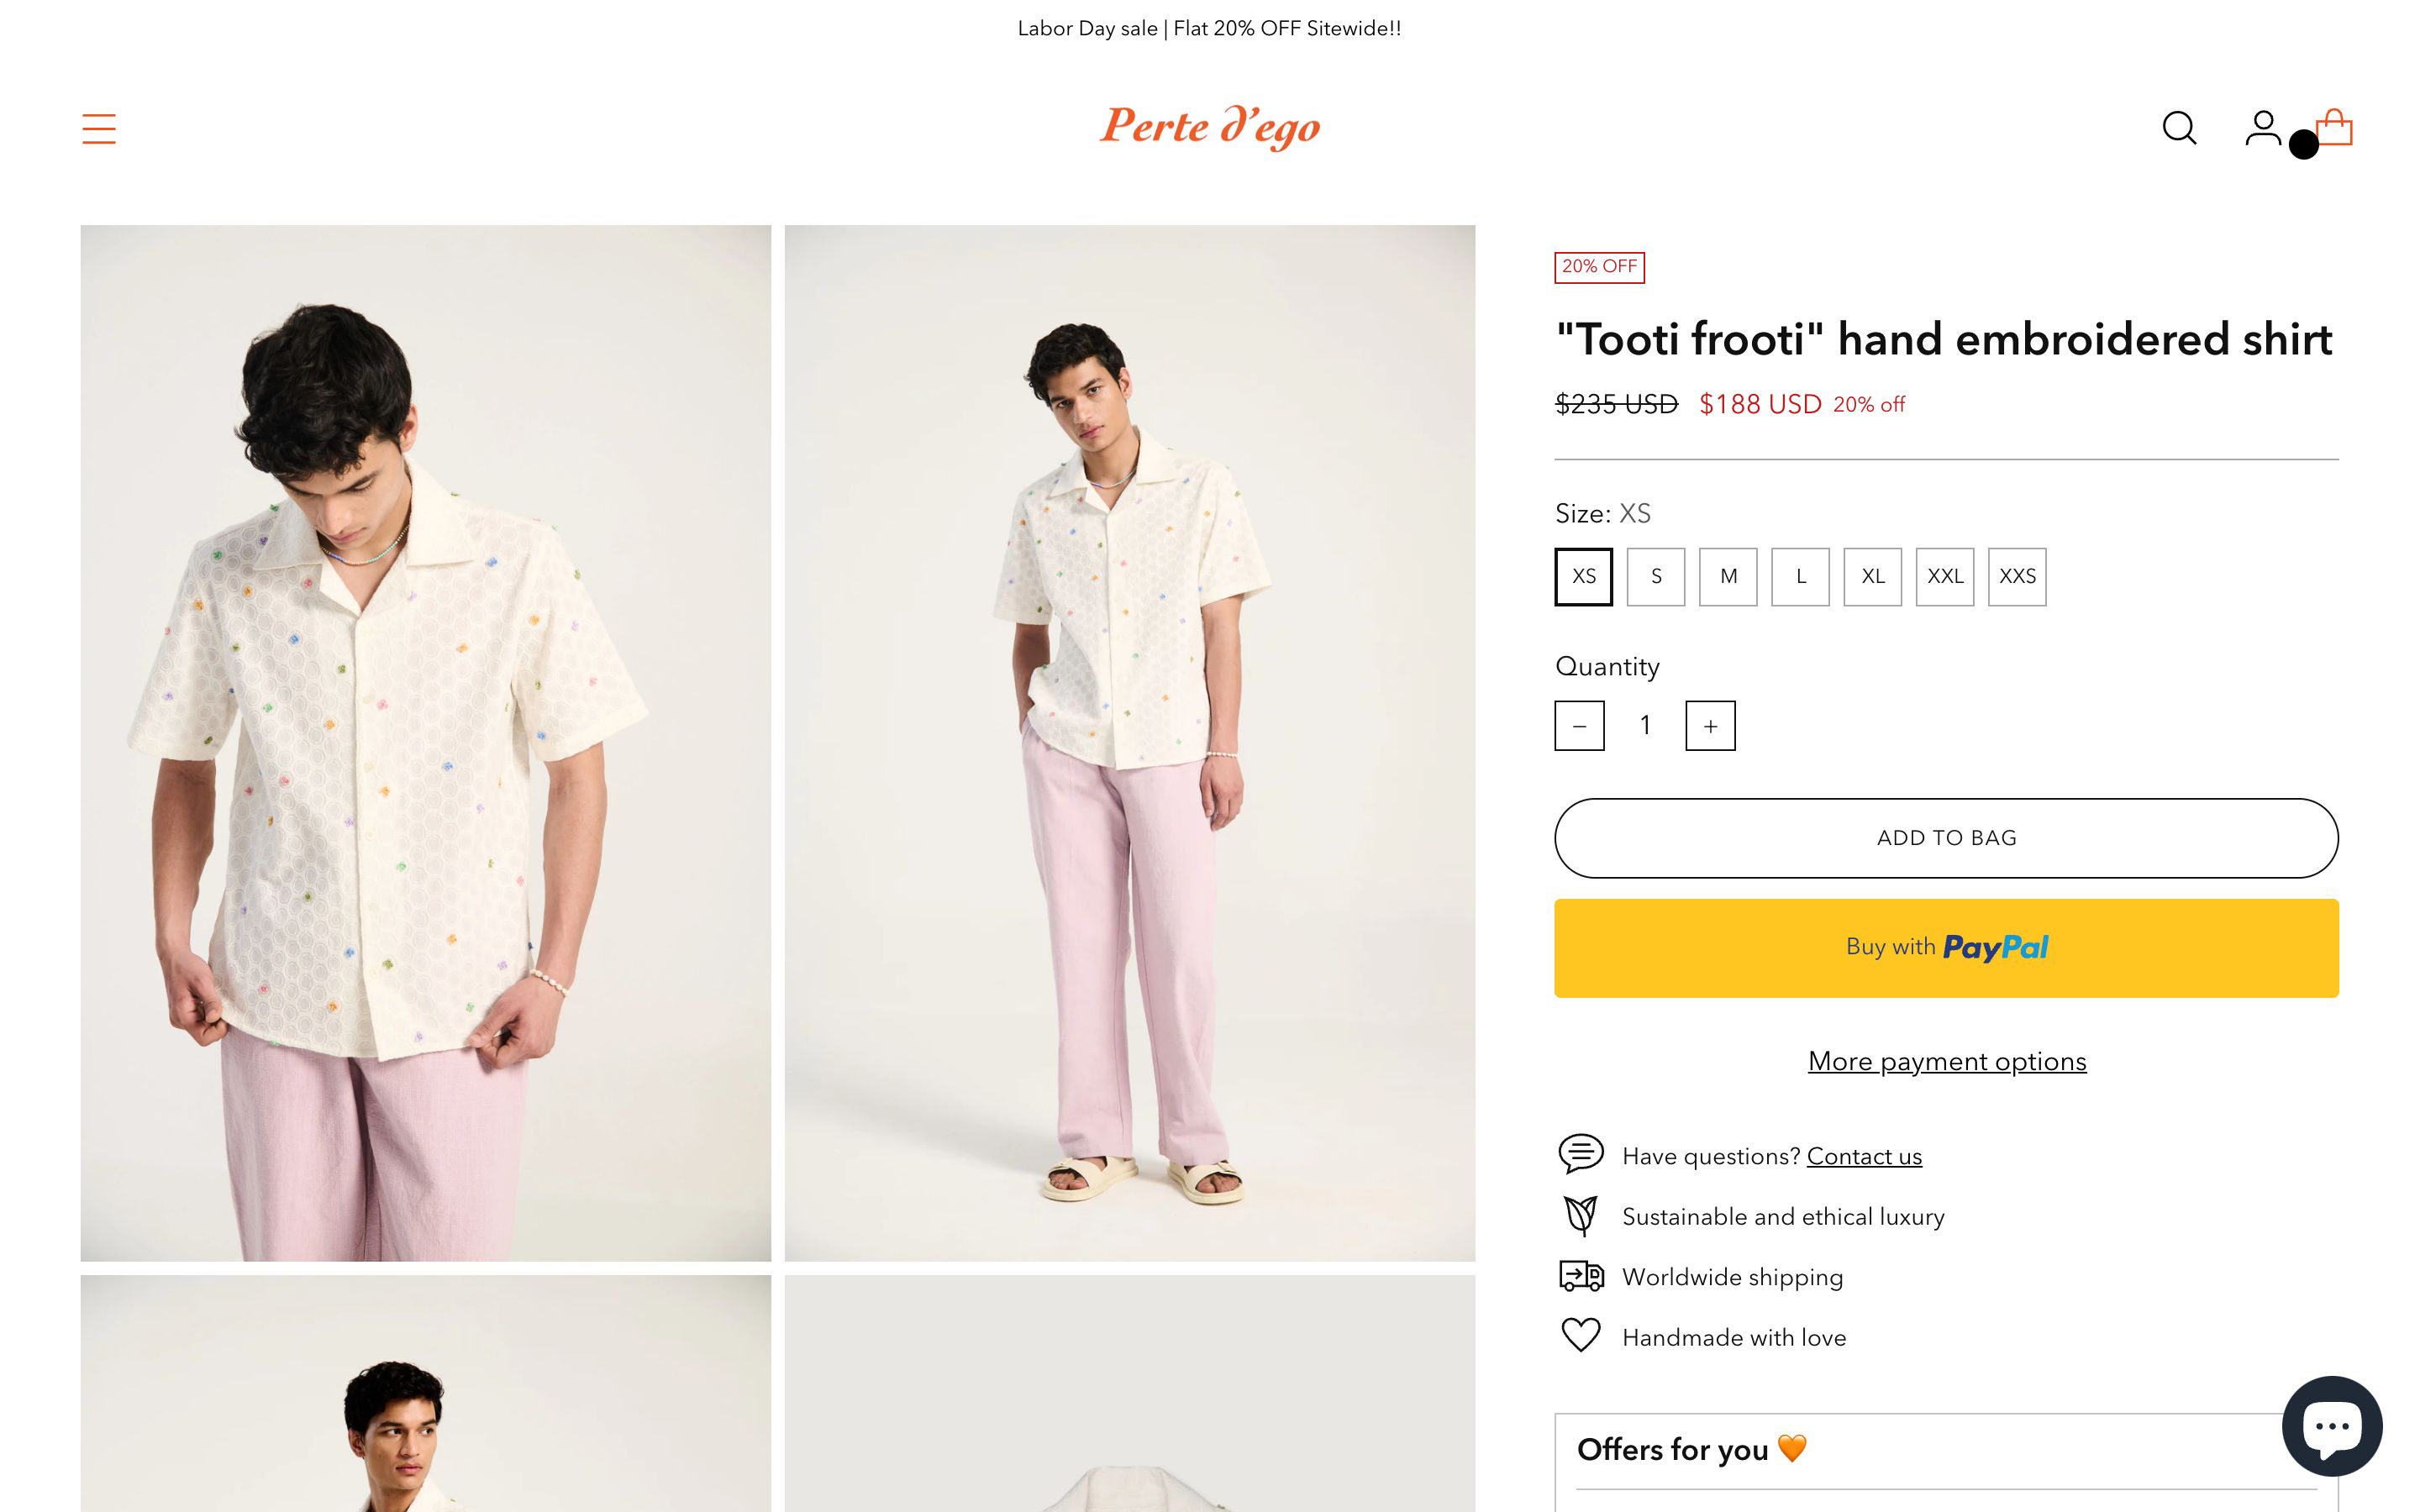Open the hamburger navigation menu
This screenshot has width=2420, height=1512.
tap(98, 129)
